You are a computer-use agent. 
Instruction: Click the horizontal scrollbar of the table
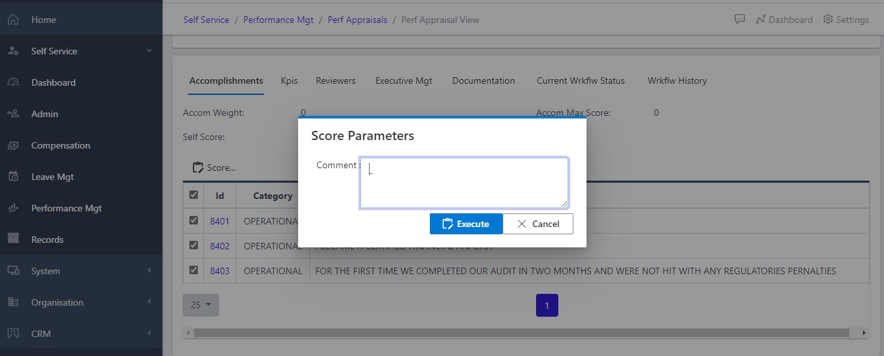tap(520, 333)
